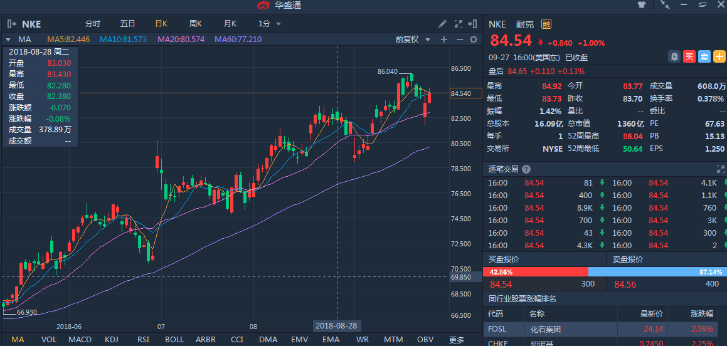Set a price alert bell
This screenshot has width=727, height=346.
click(x=674, y=56)
